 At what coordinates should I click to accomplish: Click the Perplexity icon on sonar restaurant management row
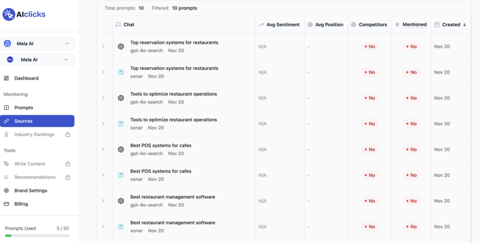point(121,227)
